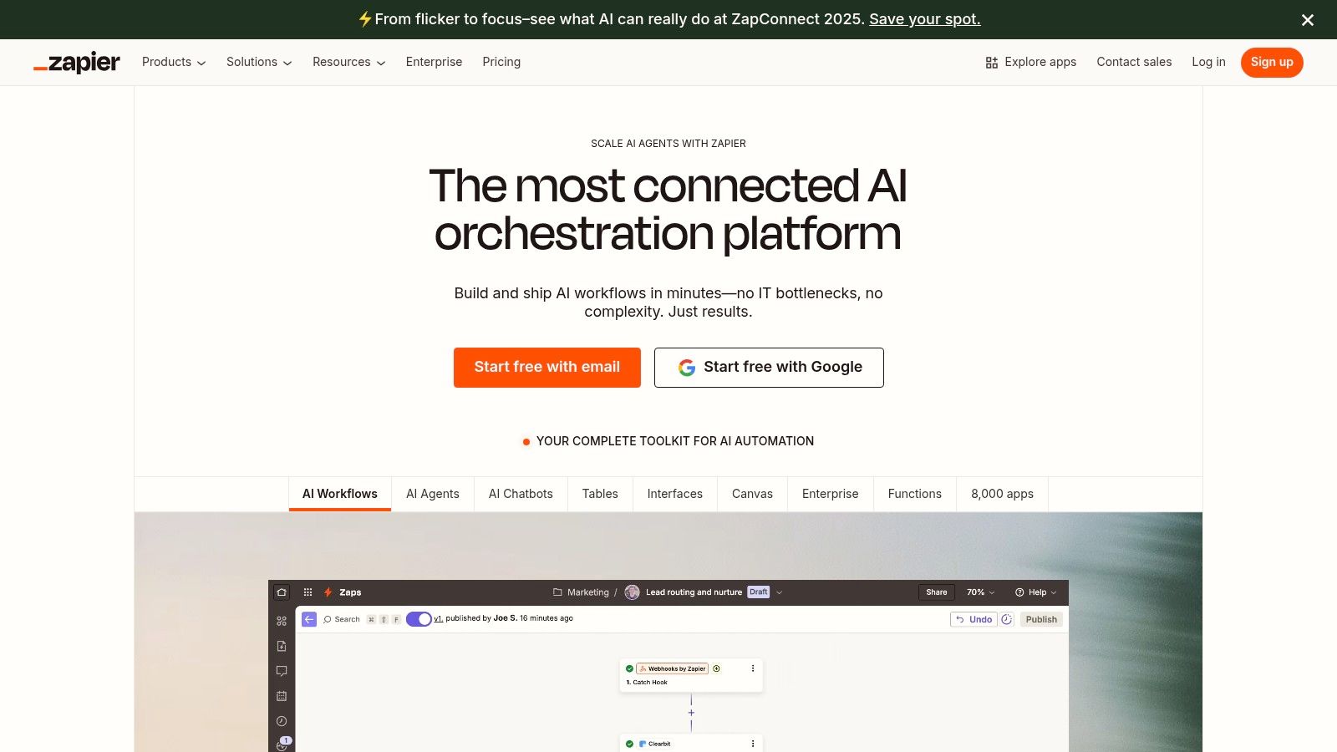Click the green check on the Clearbit step
Viewport: 1337px width, 752px height.
point(629,744)
